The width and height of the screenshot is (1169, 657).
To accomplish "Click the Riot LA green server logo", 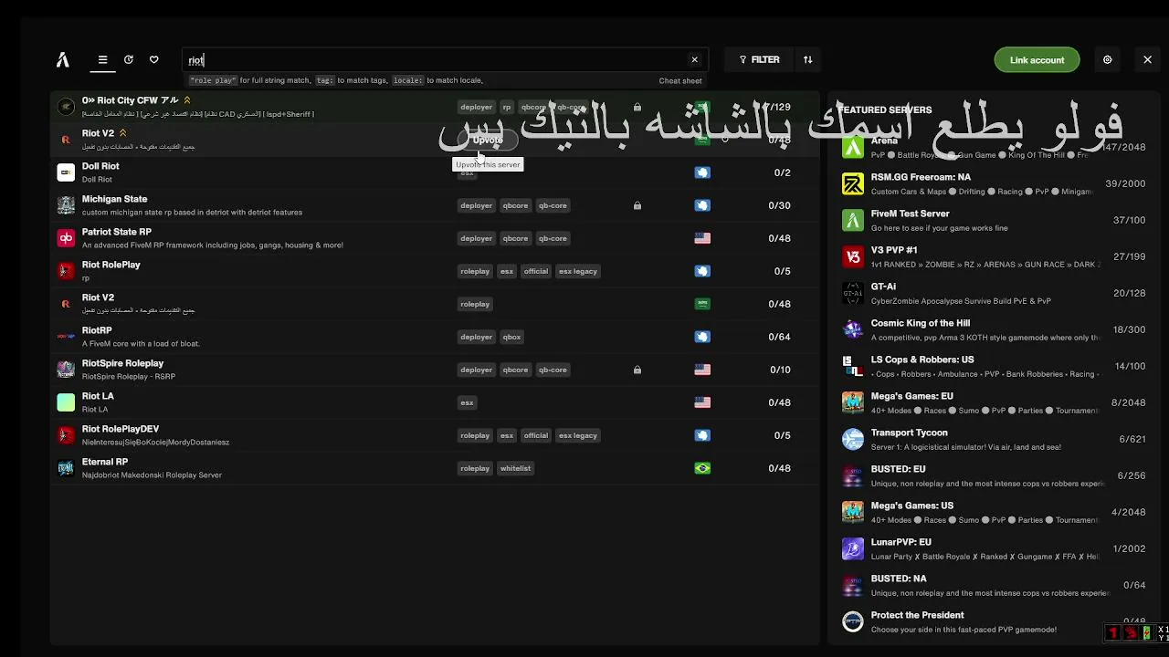I will pos(66,402).
